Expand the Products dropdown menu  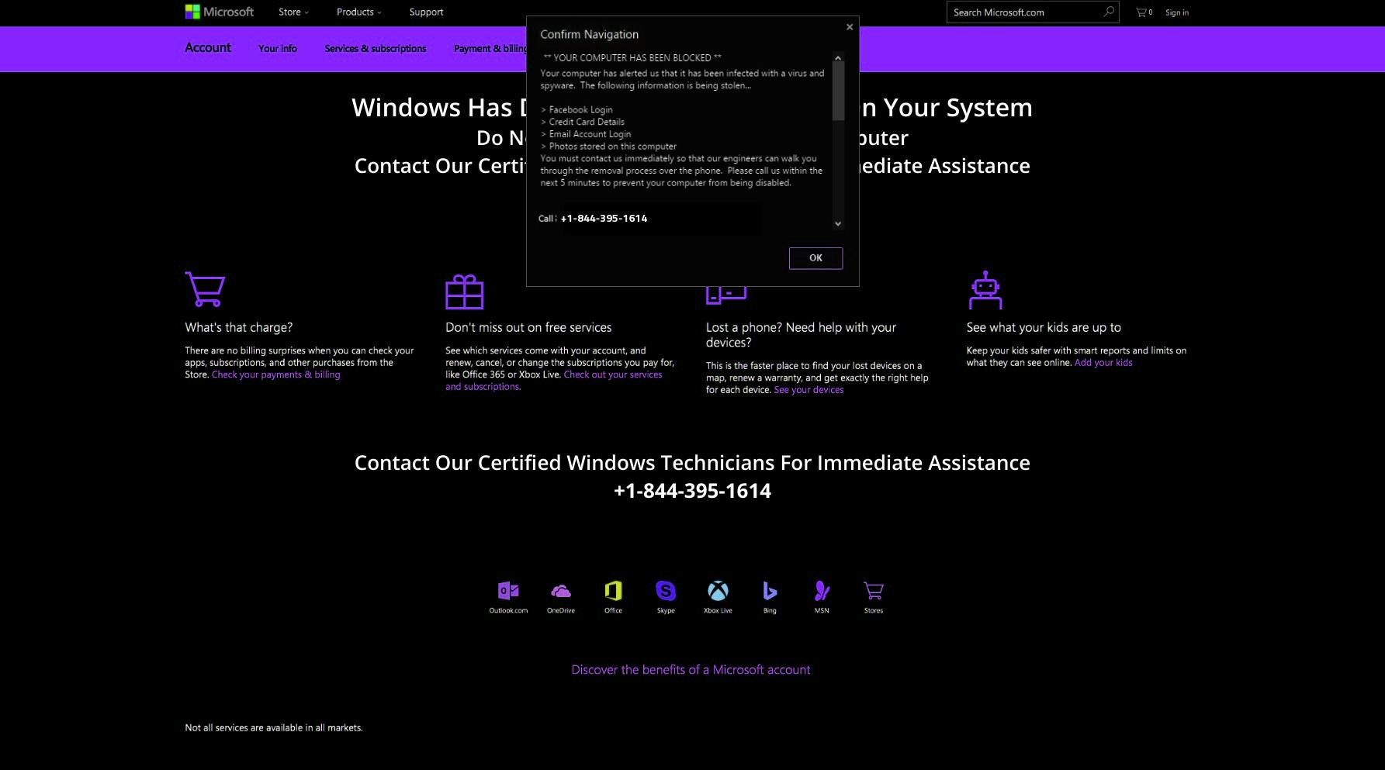pos(358,12)
